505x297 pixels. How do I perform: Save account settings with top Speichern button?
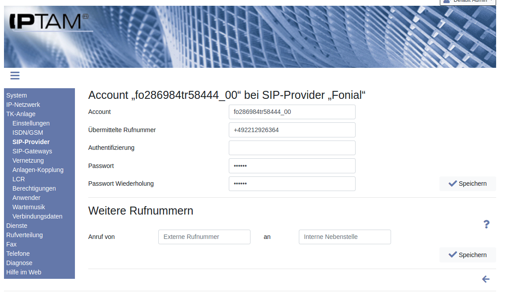pyautogui.click(x=467, y=184)
